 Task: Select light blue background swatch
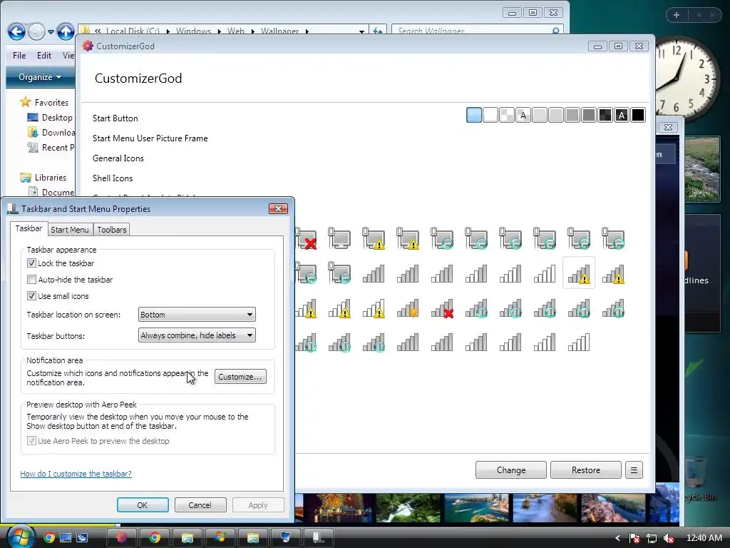click(474, 115)
